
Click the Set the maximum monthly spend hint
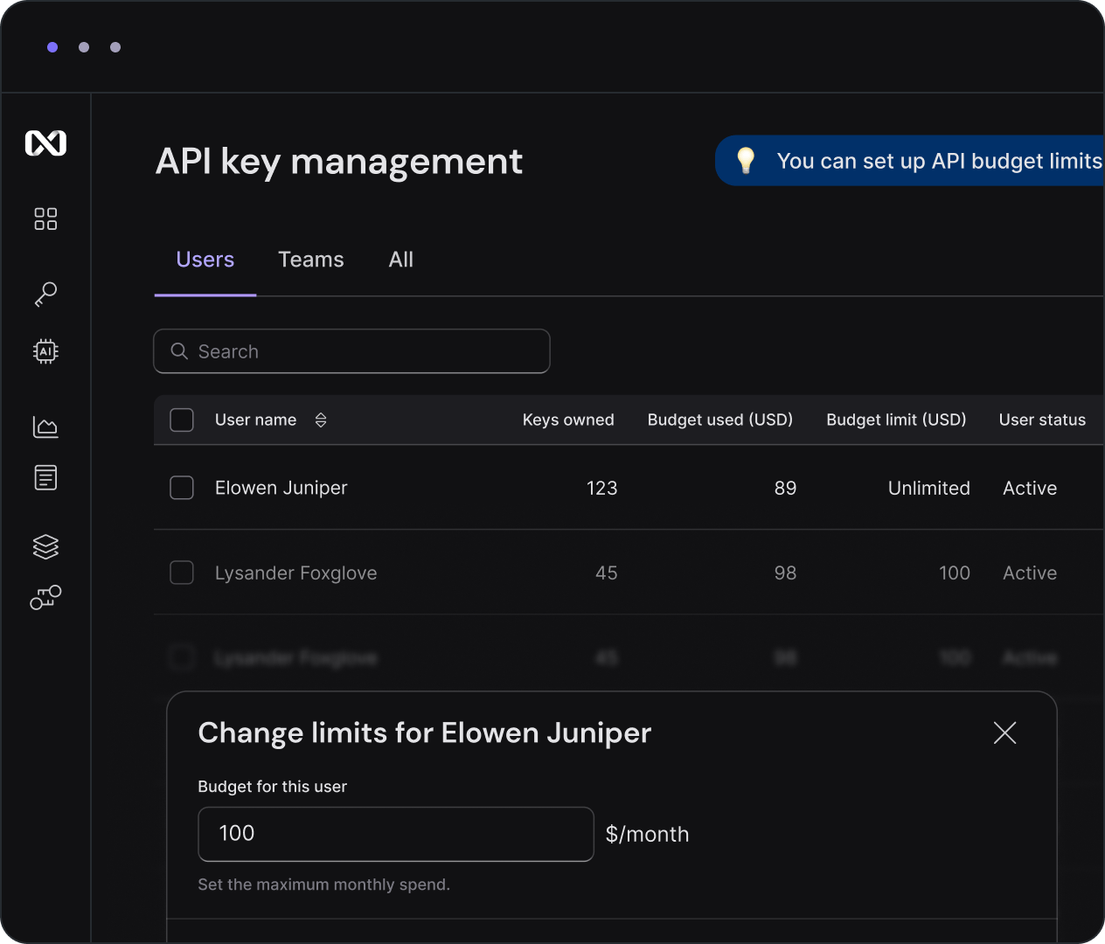[324, 885]
